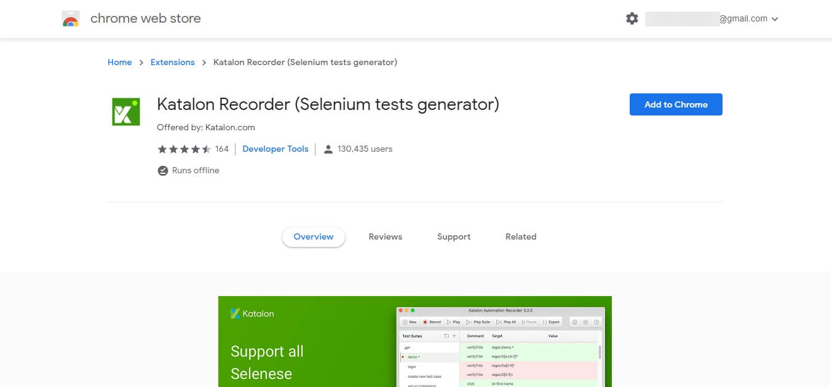Click the star rating icons
Viewport: 832px width, 387px height.
[184, 149]
